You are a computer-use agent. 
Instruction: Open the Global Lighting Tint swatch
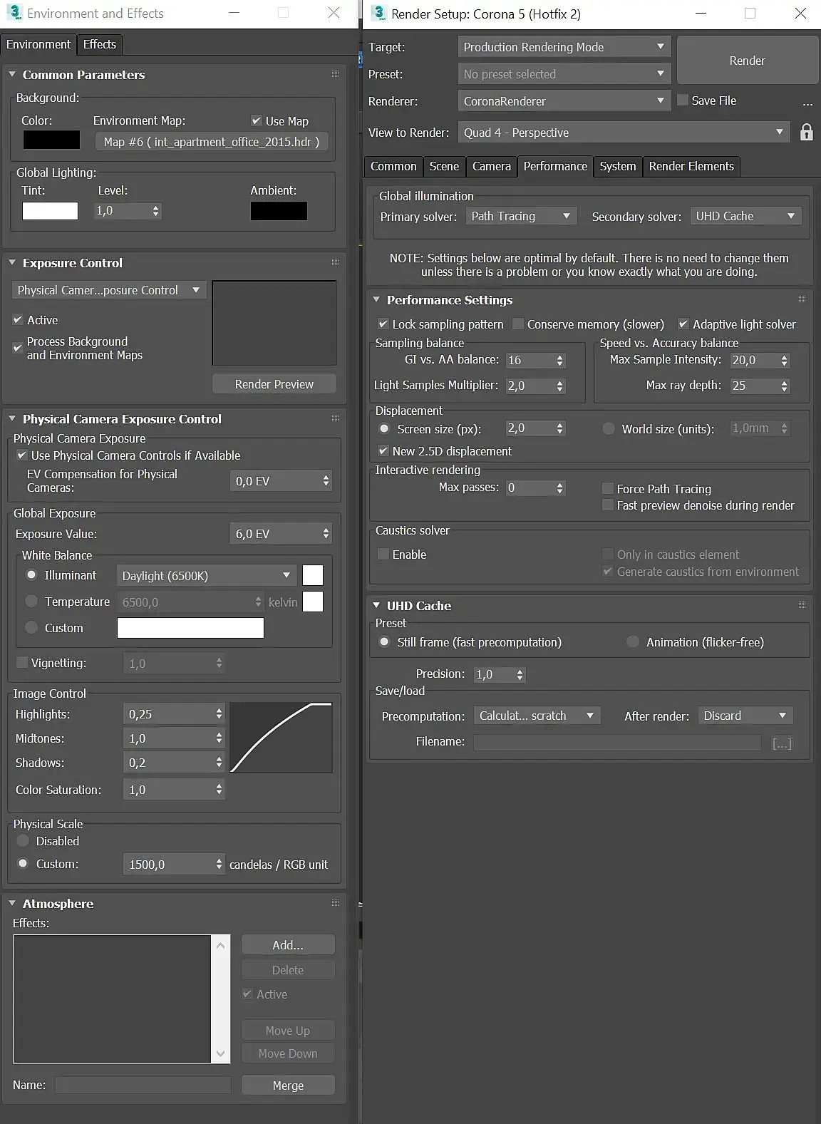pos(50,211)
